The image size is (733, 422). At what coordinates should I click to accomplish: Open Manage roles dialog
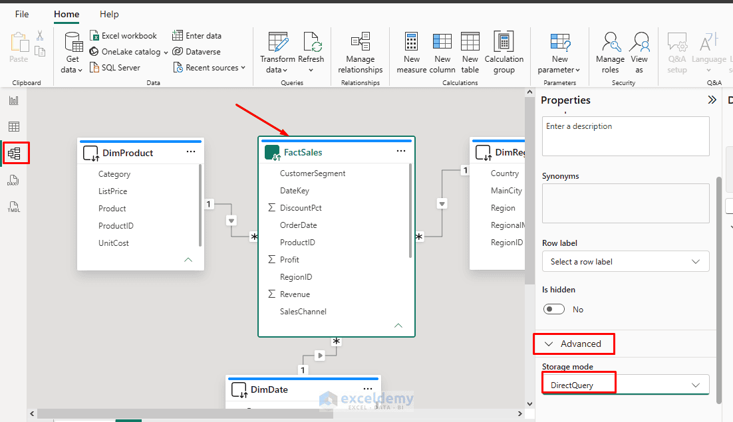610,53
